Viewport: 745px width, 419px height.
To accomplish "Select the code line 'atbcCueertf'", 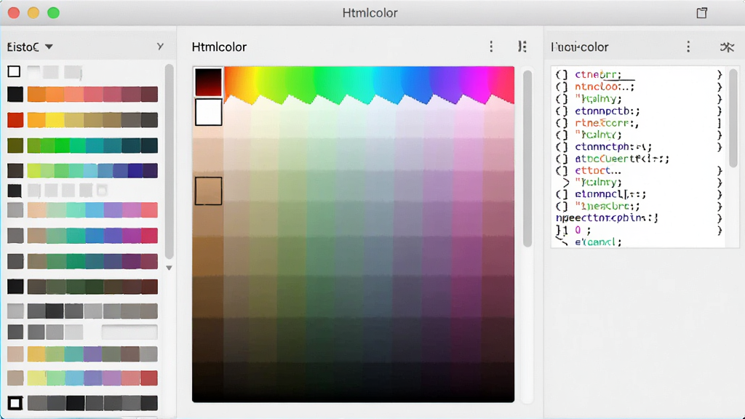I will 622,158.
